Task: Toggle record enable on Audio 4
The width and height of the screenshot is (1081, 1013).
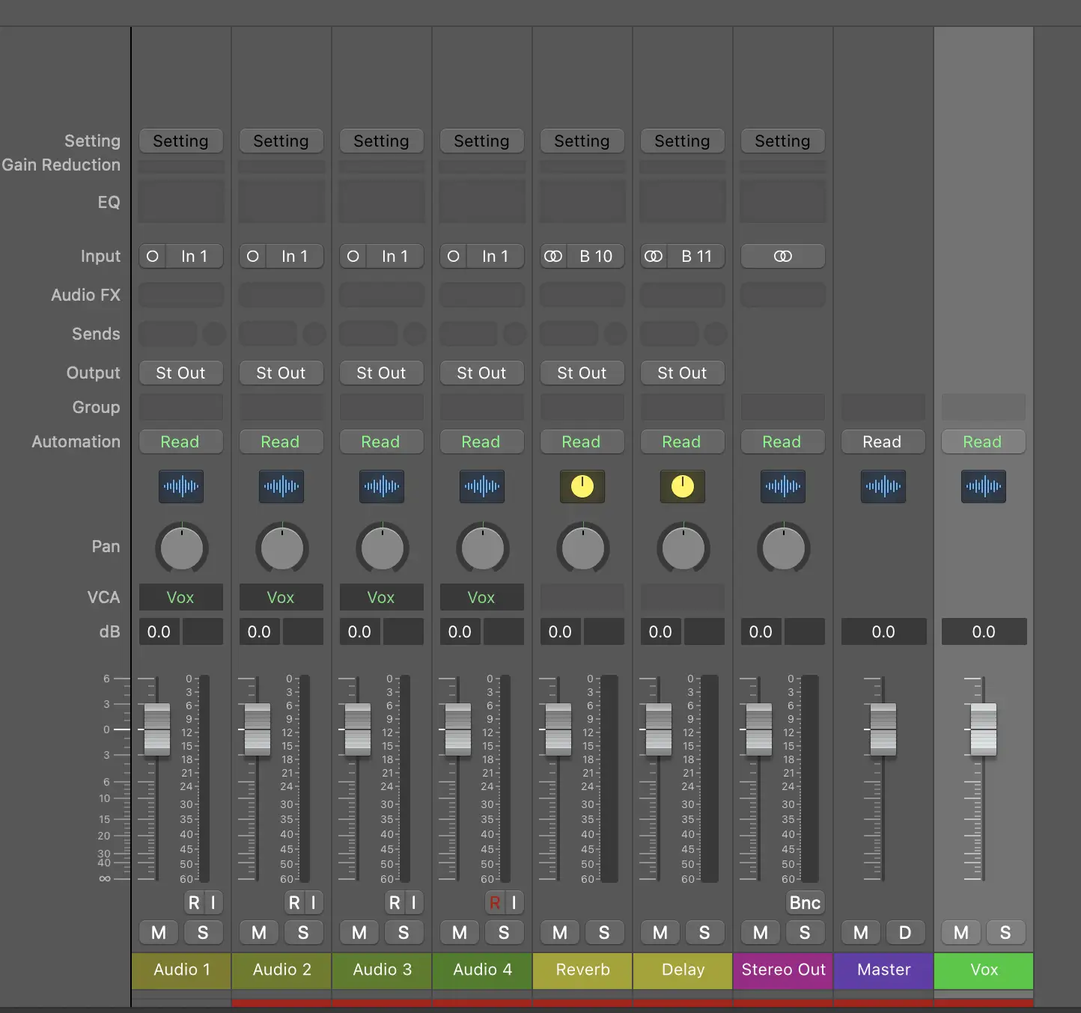Action: pos(494,903)
